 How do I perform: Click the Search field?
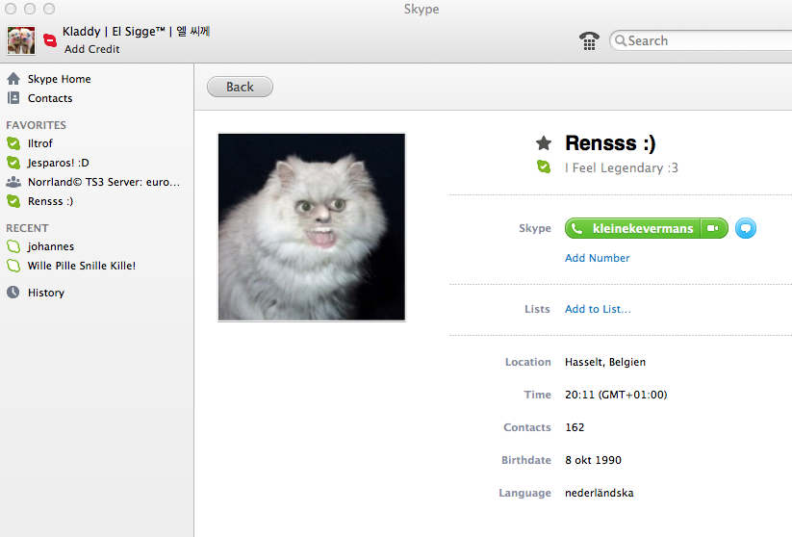[x=702, y=40]
